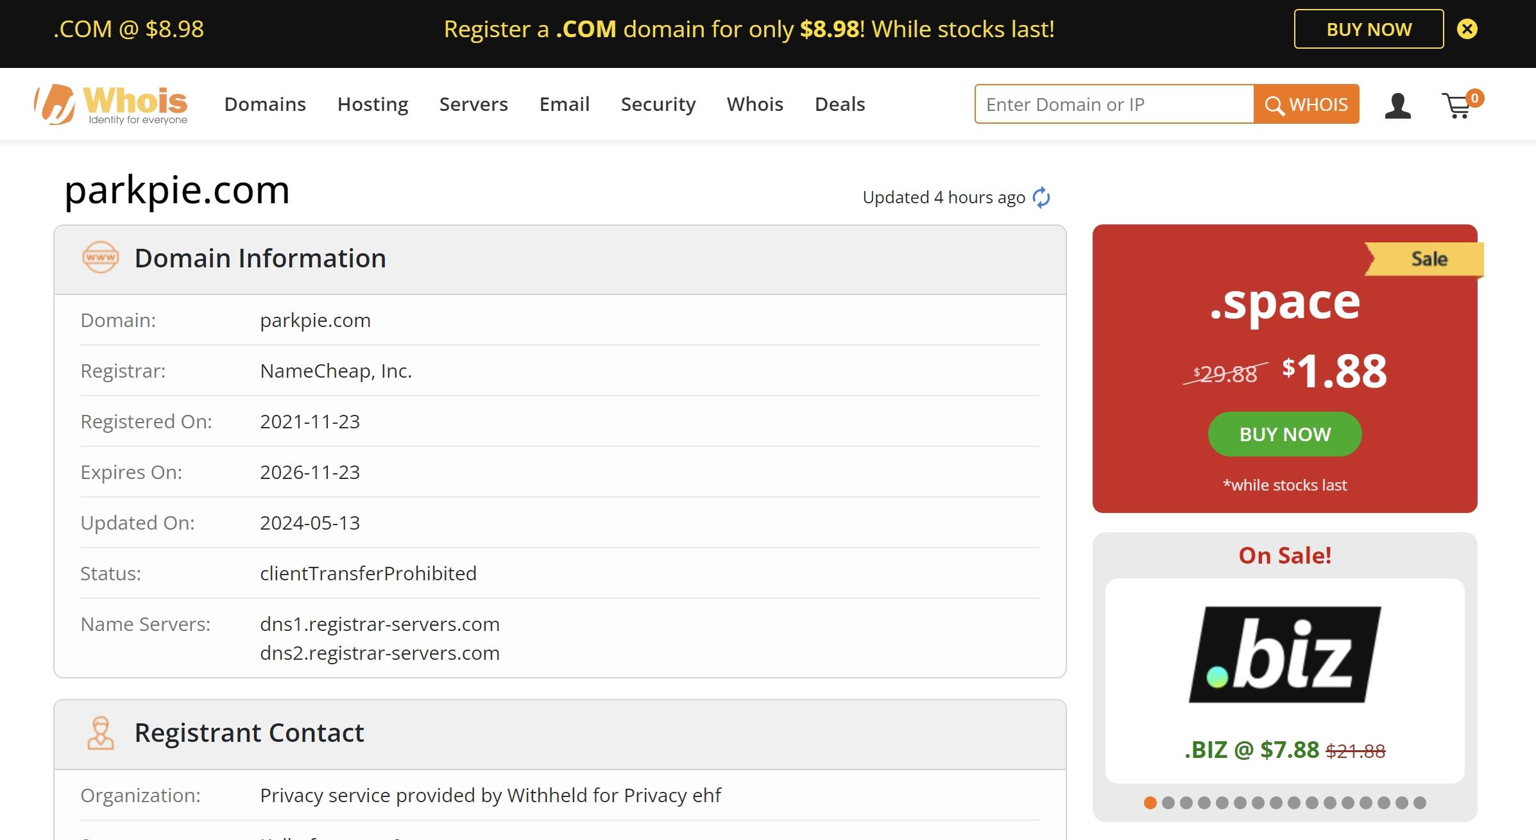Click the Registrant Contact person icon

click(101, 733)
